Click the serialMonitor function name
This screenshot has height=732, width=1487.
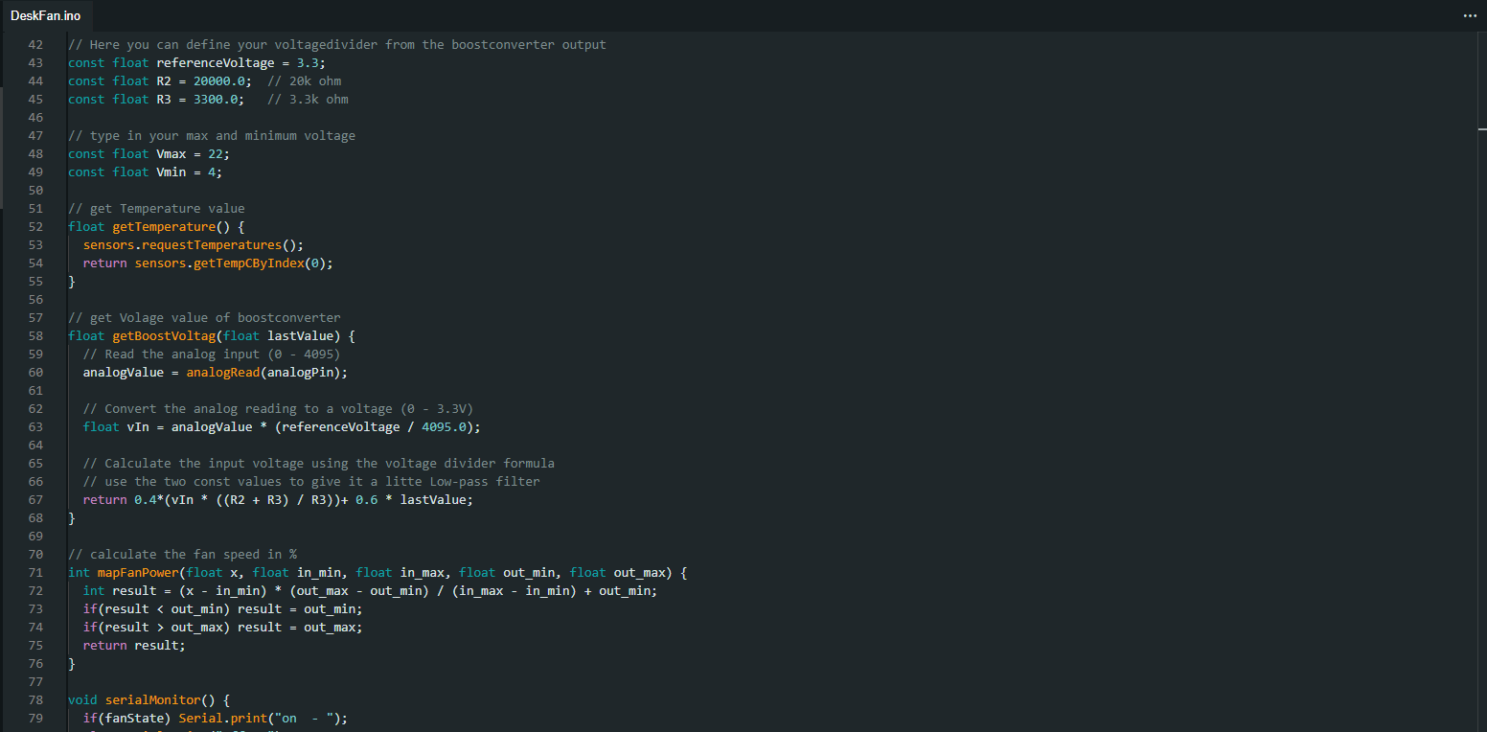coord(152,699)
